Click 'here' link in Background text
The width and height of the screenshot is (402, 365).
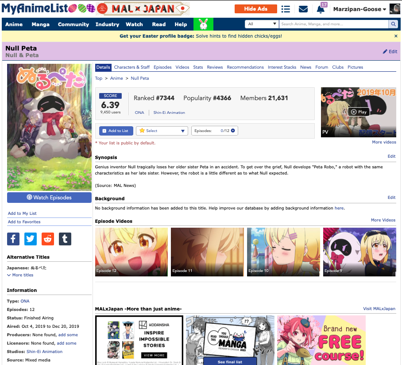point(339,208)
